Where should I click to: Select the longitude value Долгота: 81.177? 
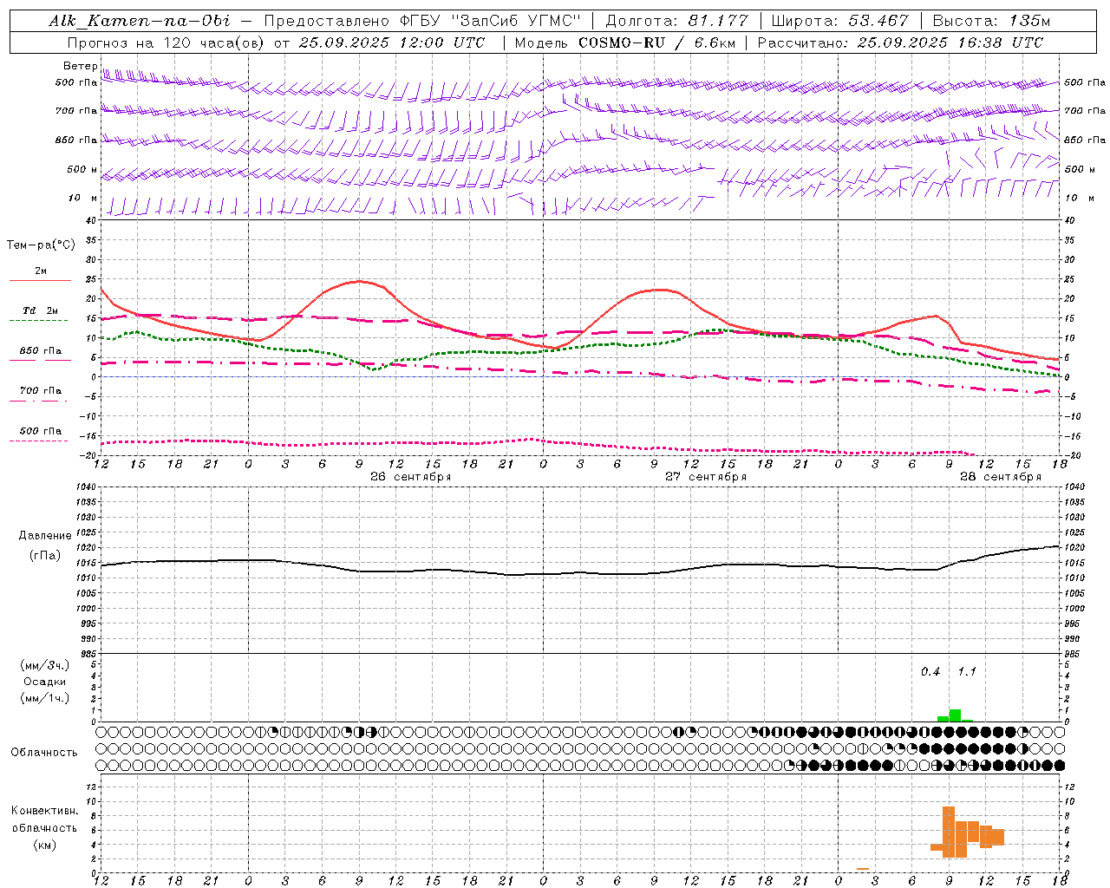pos(676,21)
